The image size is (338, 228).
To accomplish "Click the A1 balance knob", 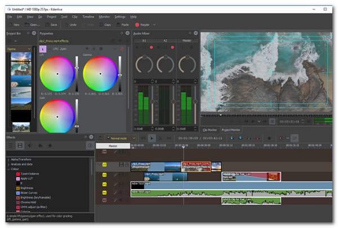I will pyautogui.click(x=144, y=64).
